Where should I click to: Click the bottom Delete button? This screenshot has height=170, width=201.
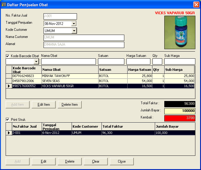(70, 161)
